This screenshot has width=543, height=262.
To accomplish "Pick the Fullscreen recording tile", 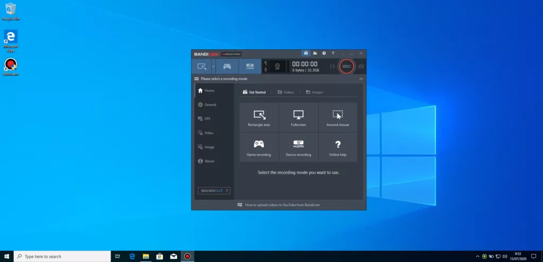I will click(299, 118).
